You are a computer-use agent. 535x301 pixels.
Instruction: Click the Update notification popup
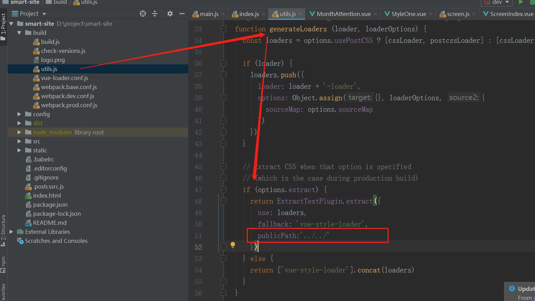(520, 292)
